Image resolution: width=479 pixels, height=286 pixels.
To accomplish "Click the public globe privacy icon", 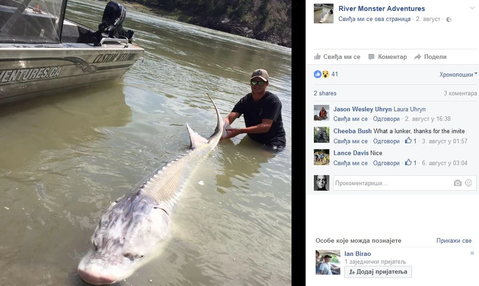I will (449, 19).
